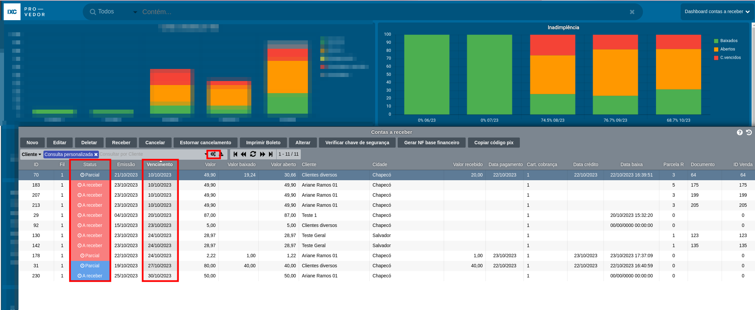The width and height of the screenshot is (755, 310).
Task: Remove the Consulta personalizada filter tag
Action: point(96,155)
